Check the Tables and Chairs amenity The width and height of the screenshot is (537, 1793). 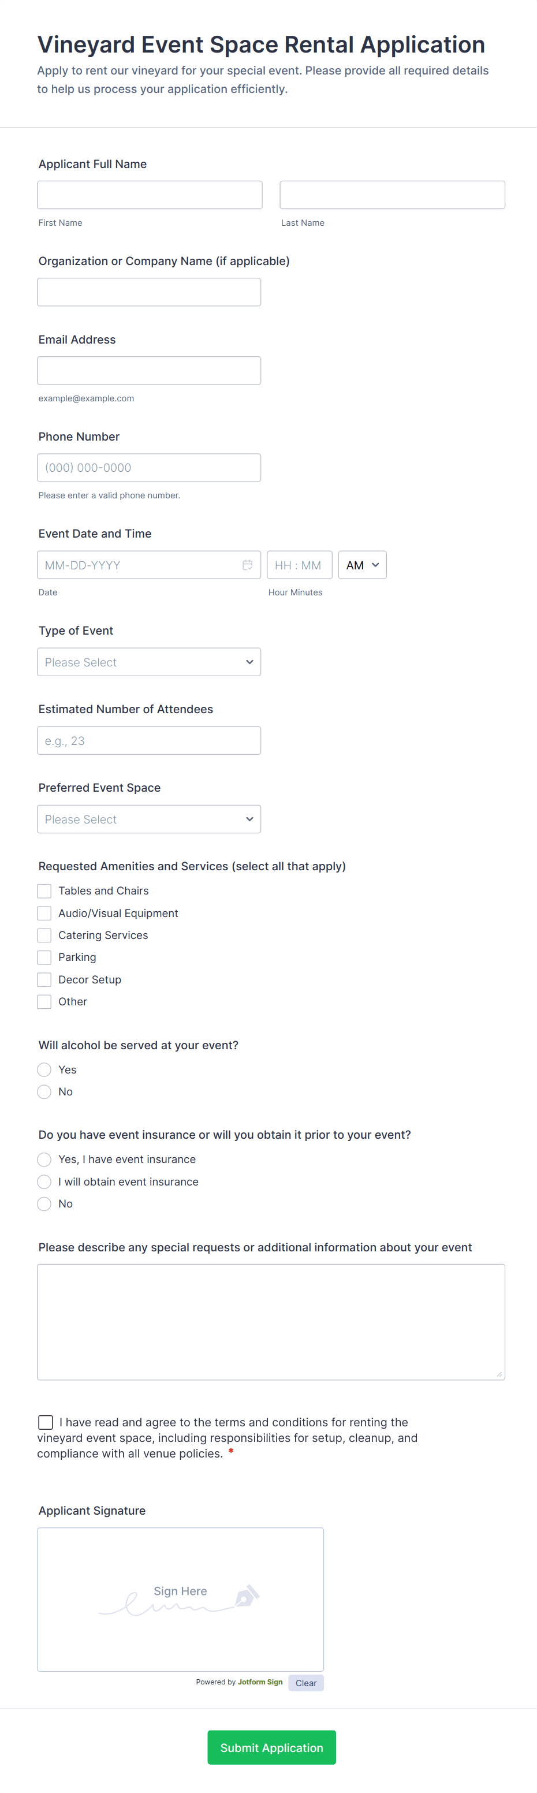pyautogui.click(x=44, y=891)
